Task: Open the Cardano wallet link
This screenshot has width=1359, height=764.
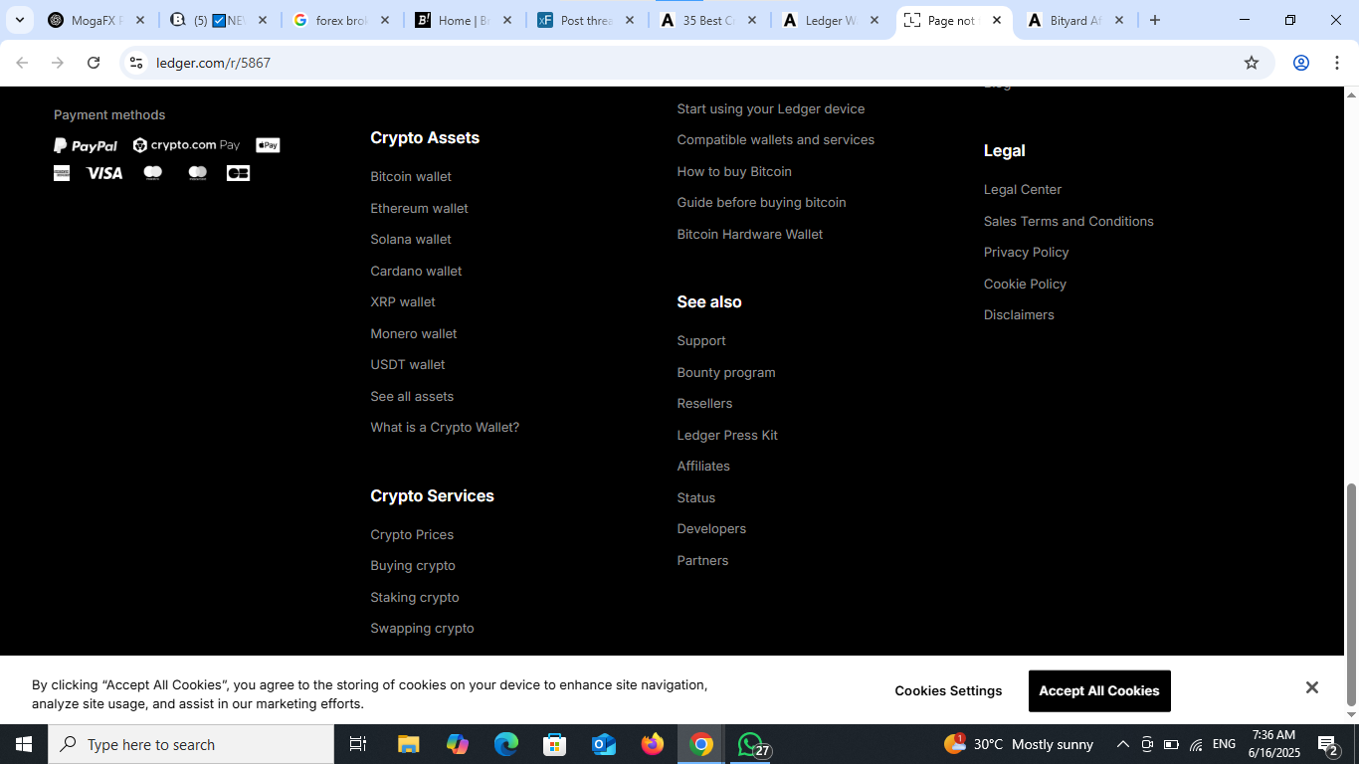Action: pyautogui.click(x=416, y=271)
